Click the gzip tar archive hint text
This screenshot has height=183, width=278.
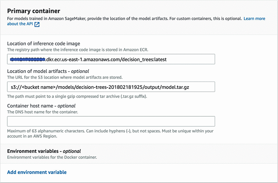click(x=77, y=96)
